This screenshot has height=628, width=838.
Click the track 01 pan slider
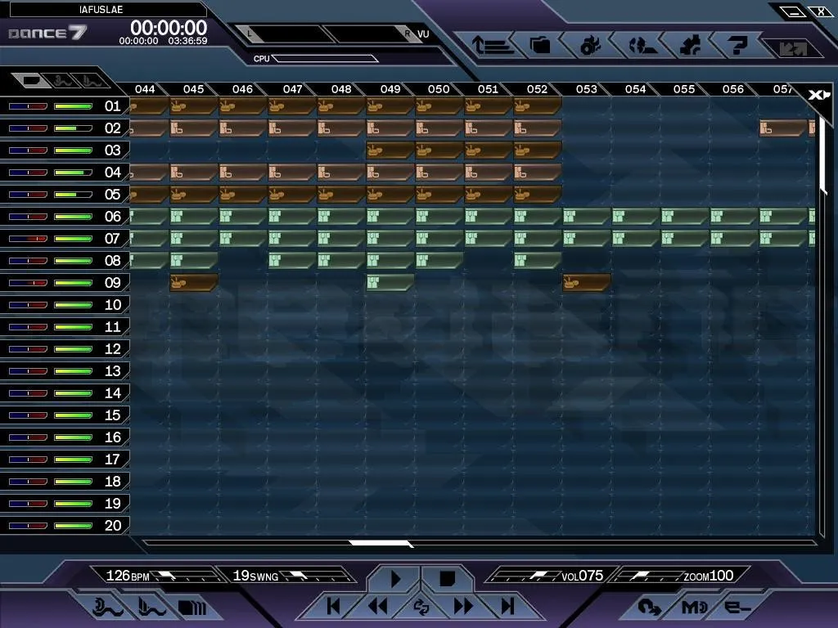(x=28, y=106)
